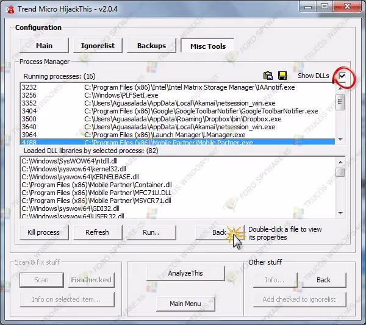Screen dimensions: 366x325
Task: Click the Kill process button
Action: coord(44,232)
